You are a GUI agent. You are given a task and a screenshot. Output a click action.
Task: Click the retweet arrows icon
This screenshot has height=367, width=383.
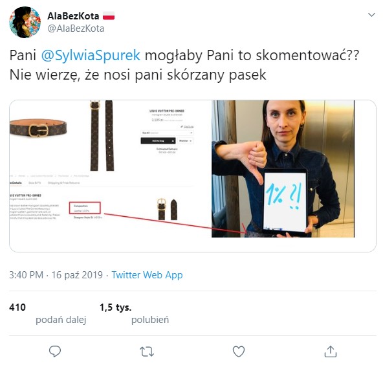[x=147, y=352]
